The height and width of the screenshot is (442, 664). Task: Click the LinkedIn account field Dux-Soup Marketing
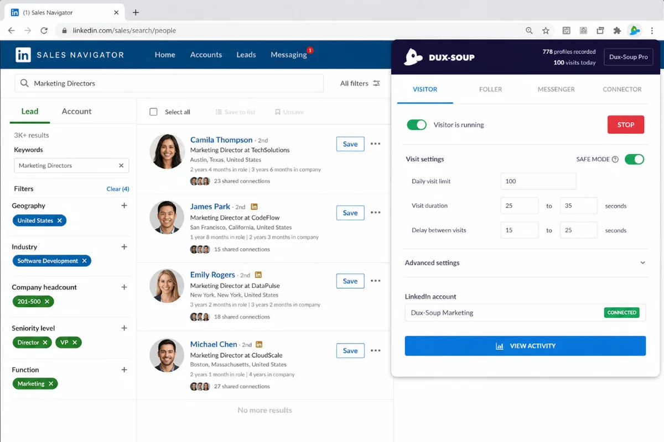tap(525, 313)
